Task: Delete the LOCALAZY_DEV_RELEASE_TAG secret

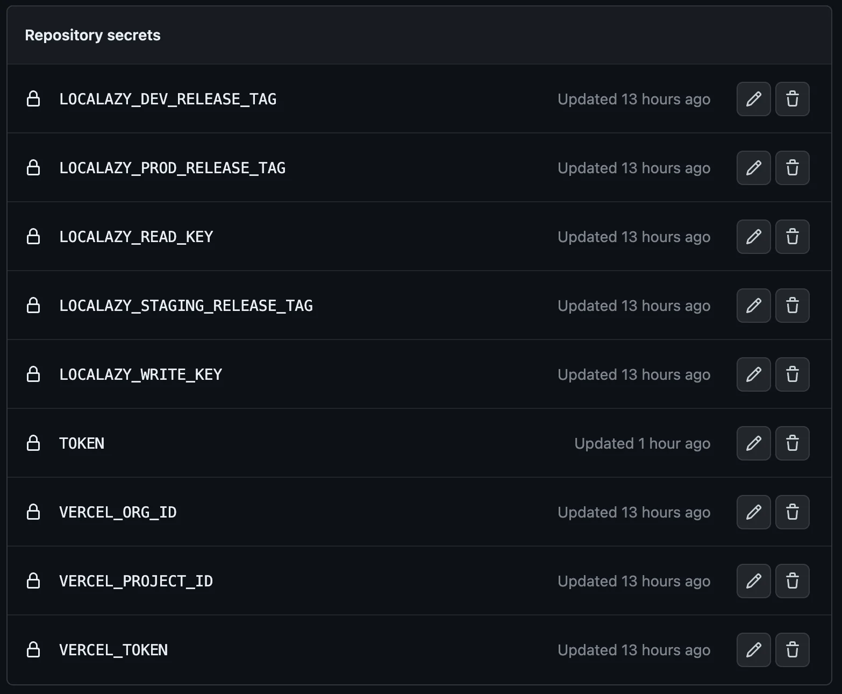Action: tap(792, 99)
